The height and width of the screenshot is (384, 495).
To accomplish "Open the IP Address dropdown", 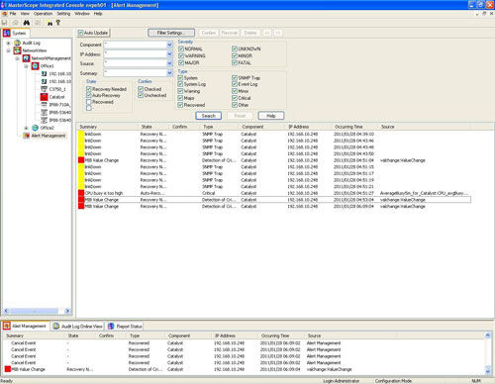I will (x=169, y=54).
